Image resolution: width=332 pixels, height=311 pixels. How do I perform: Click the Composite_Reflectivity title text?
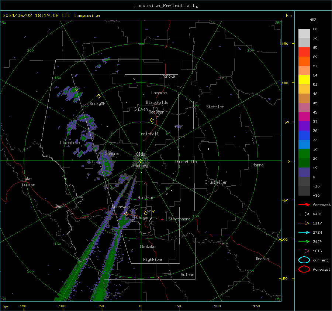click(166, 6)
